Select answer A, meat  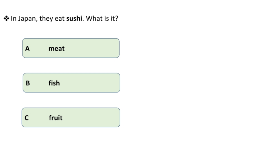click(x=71, y=48)
